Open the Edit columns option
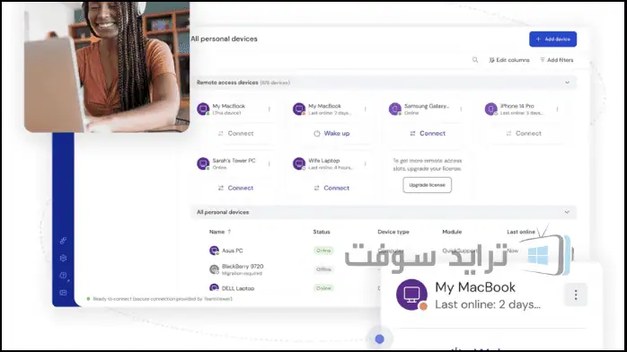Screen dimensions: 627x352 click(509, 60)
